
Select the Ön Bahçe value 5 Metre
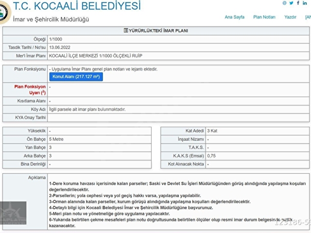pyautogui.click(x=56, y=139)
